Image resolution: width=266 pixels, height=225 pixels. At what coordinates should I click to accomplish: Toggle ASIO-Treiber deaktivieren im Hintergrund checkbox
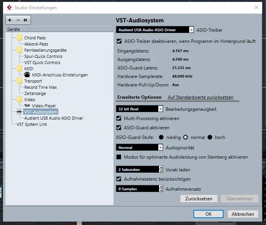point(119,41)
